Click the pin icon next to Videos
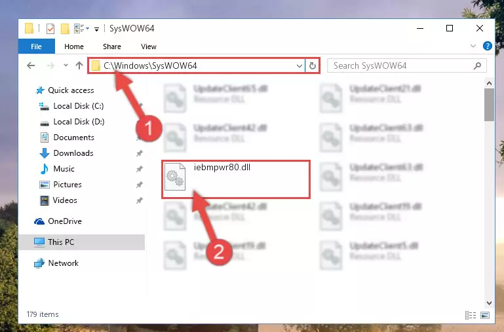504x332 pixels. click(139, 200)
